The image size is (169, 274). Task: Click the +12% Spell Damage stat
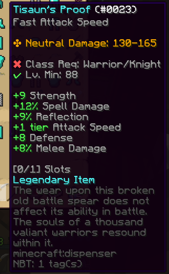point(61,106)
